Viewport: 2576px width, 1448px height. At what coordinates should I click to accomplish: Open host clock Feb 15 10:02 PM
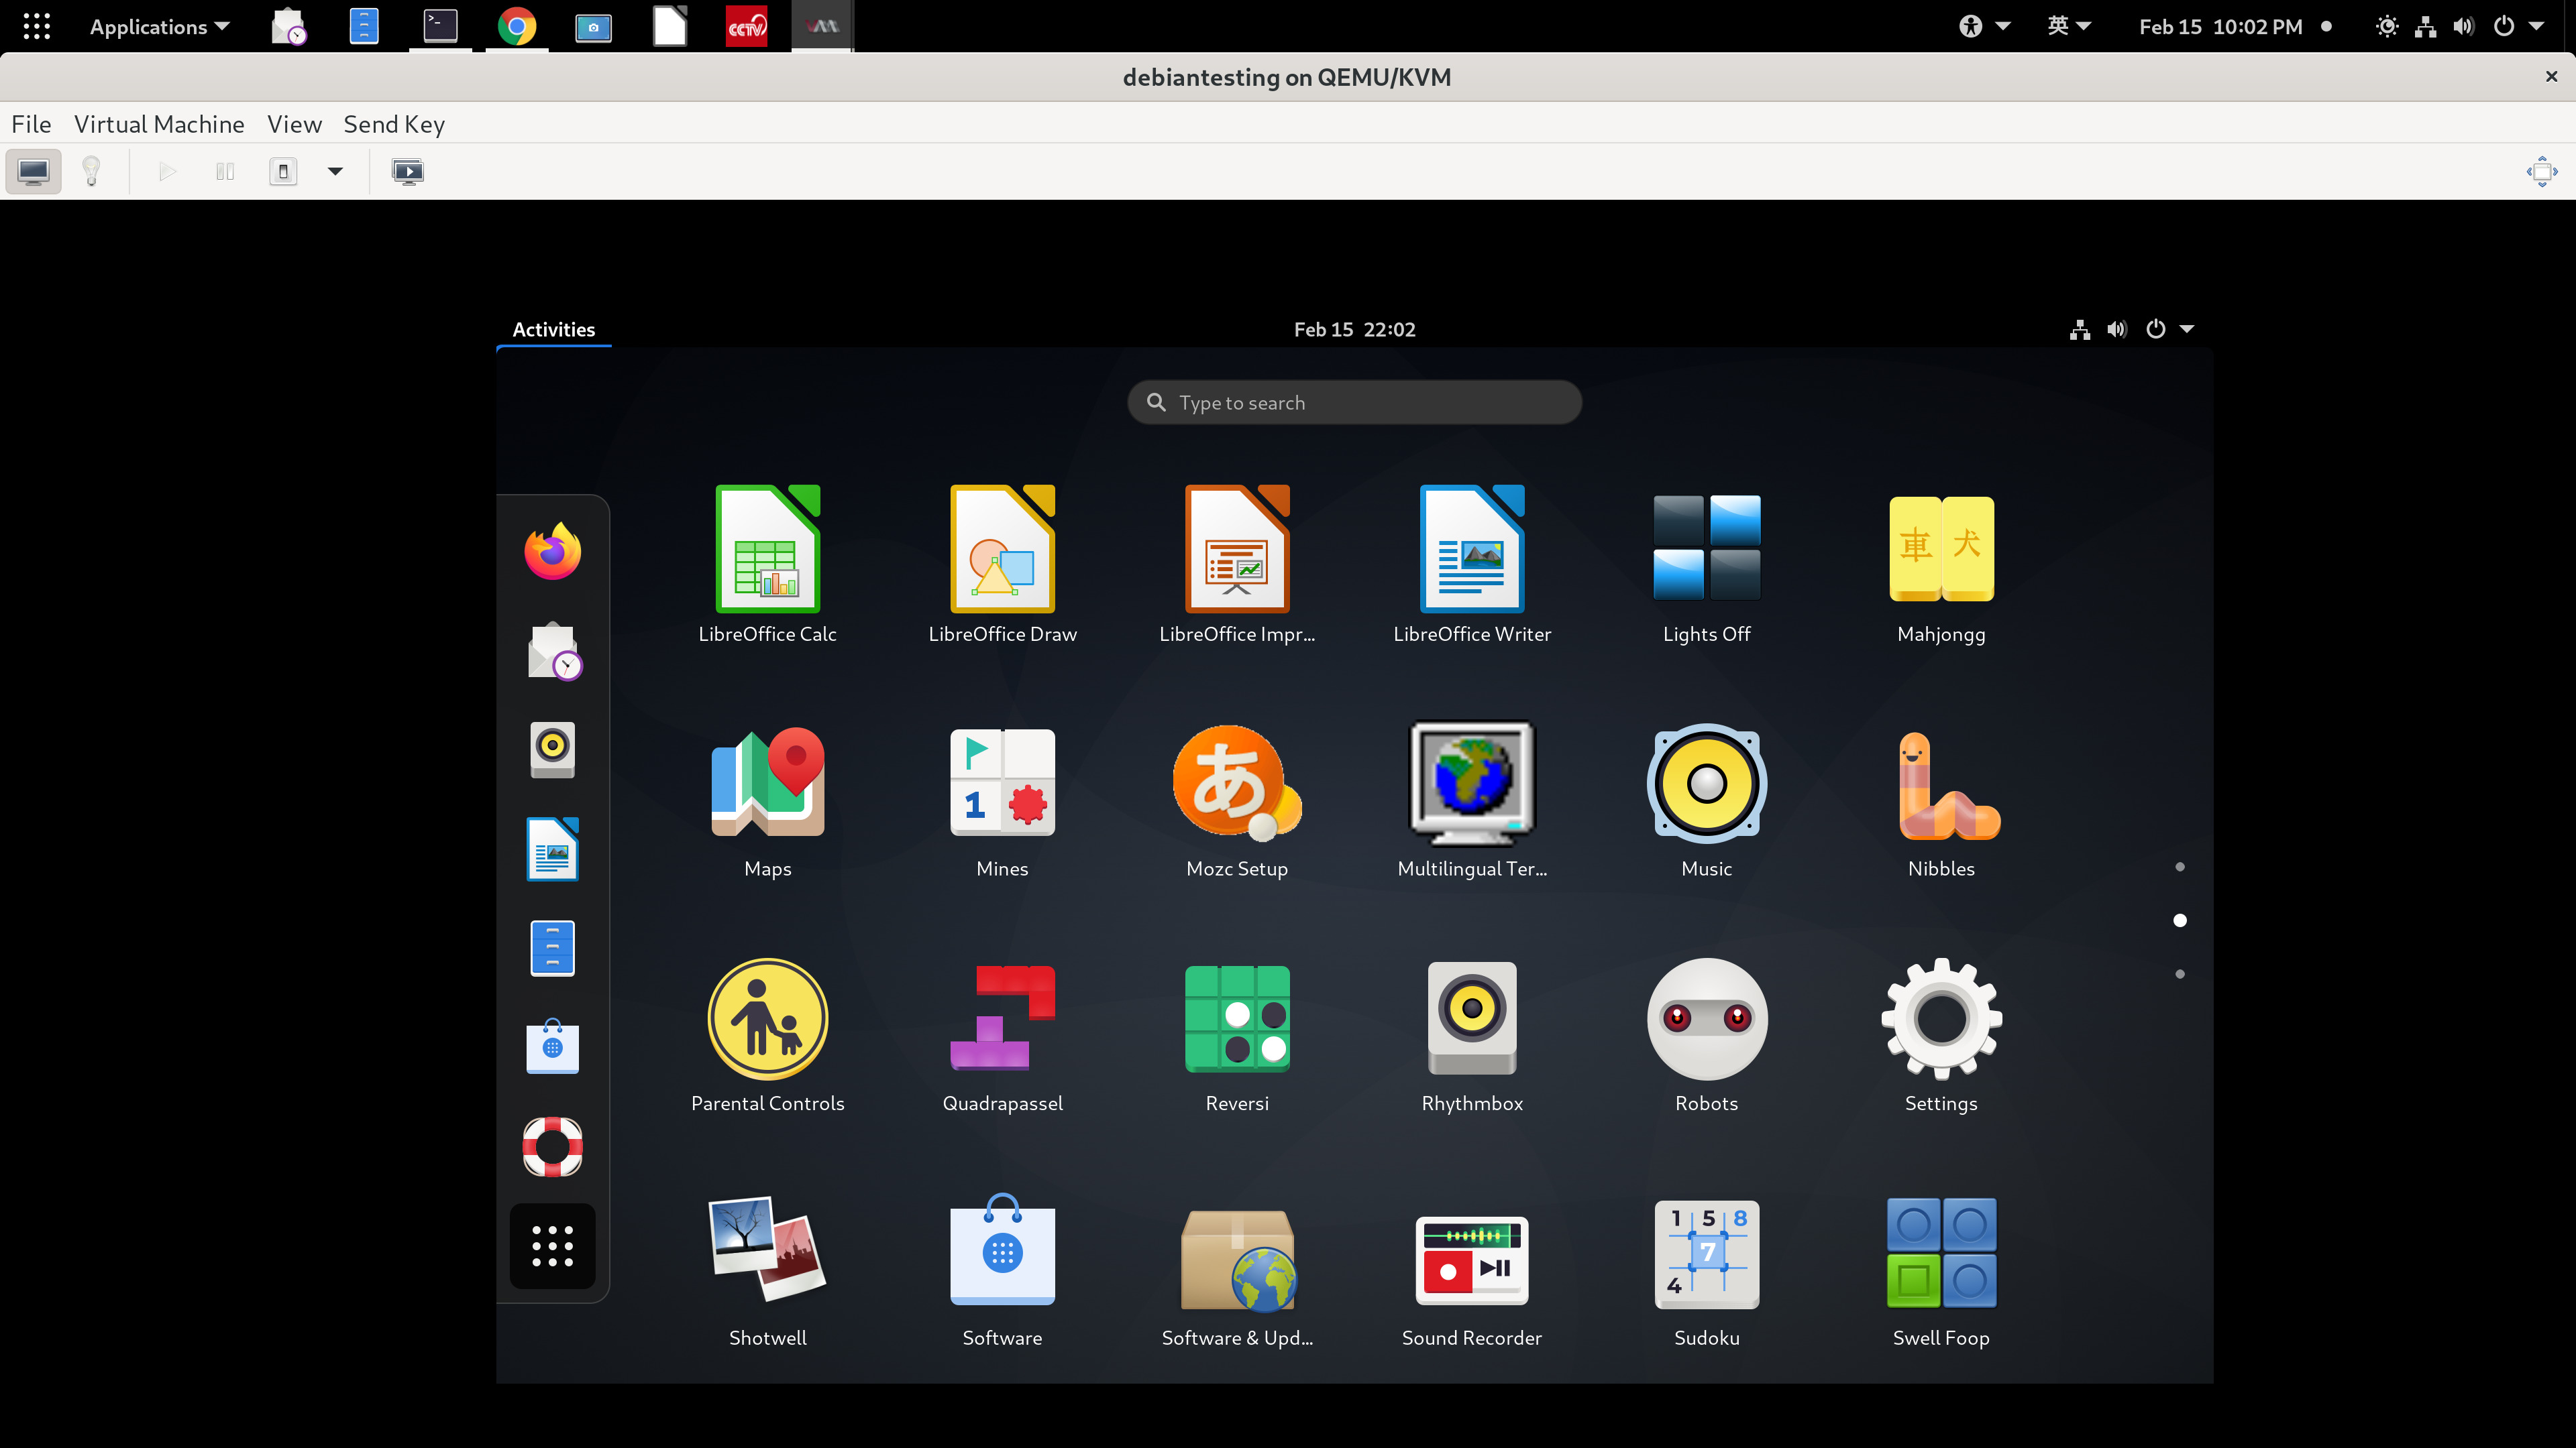(x=2221, y=27)
